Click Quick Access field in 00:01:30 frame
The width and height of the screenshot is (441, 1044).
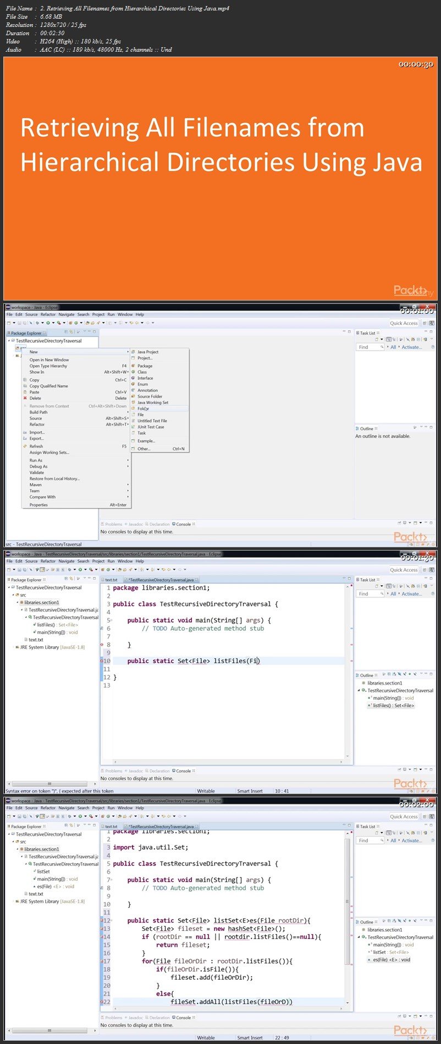coord(404,570)
